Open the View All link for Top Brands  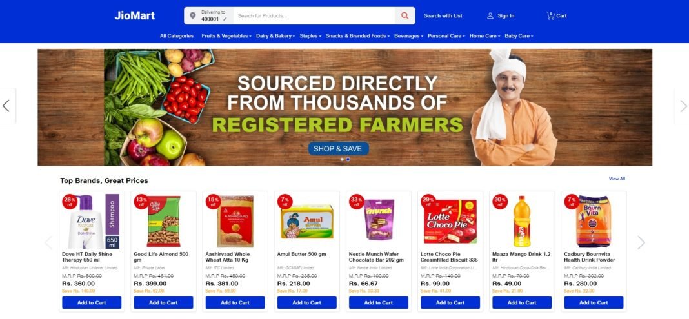[617, 179]
